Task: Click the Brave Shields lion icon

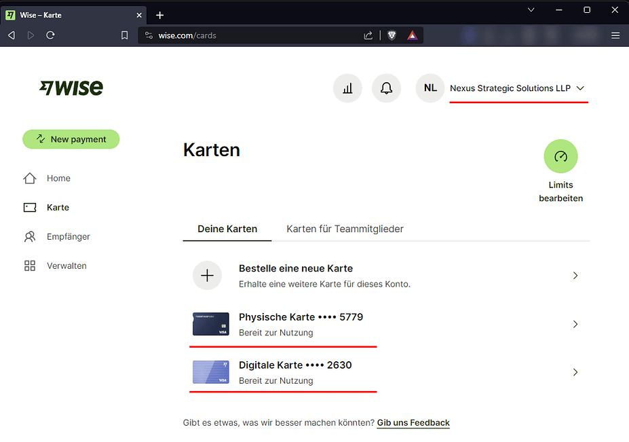Action: (392, 35)
